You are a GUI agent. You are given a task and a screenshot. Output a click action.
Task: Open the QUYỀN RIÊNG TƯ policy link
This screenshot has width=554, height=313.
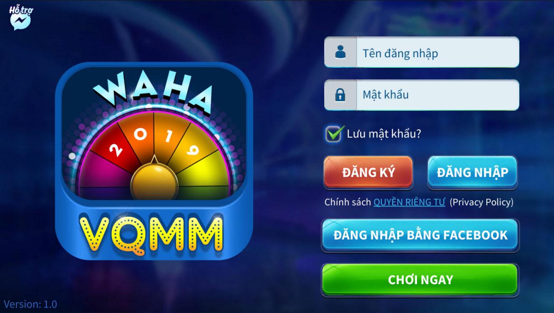tap(409, 202)
